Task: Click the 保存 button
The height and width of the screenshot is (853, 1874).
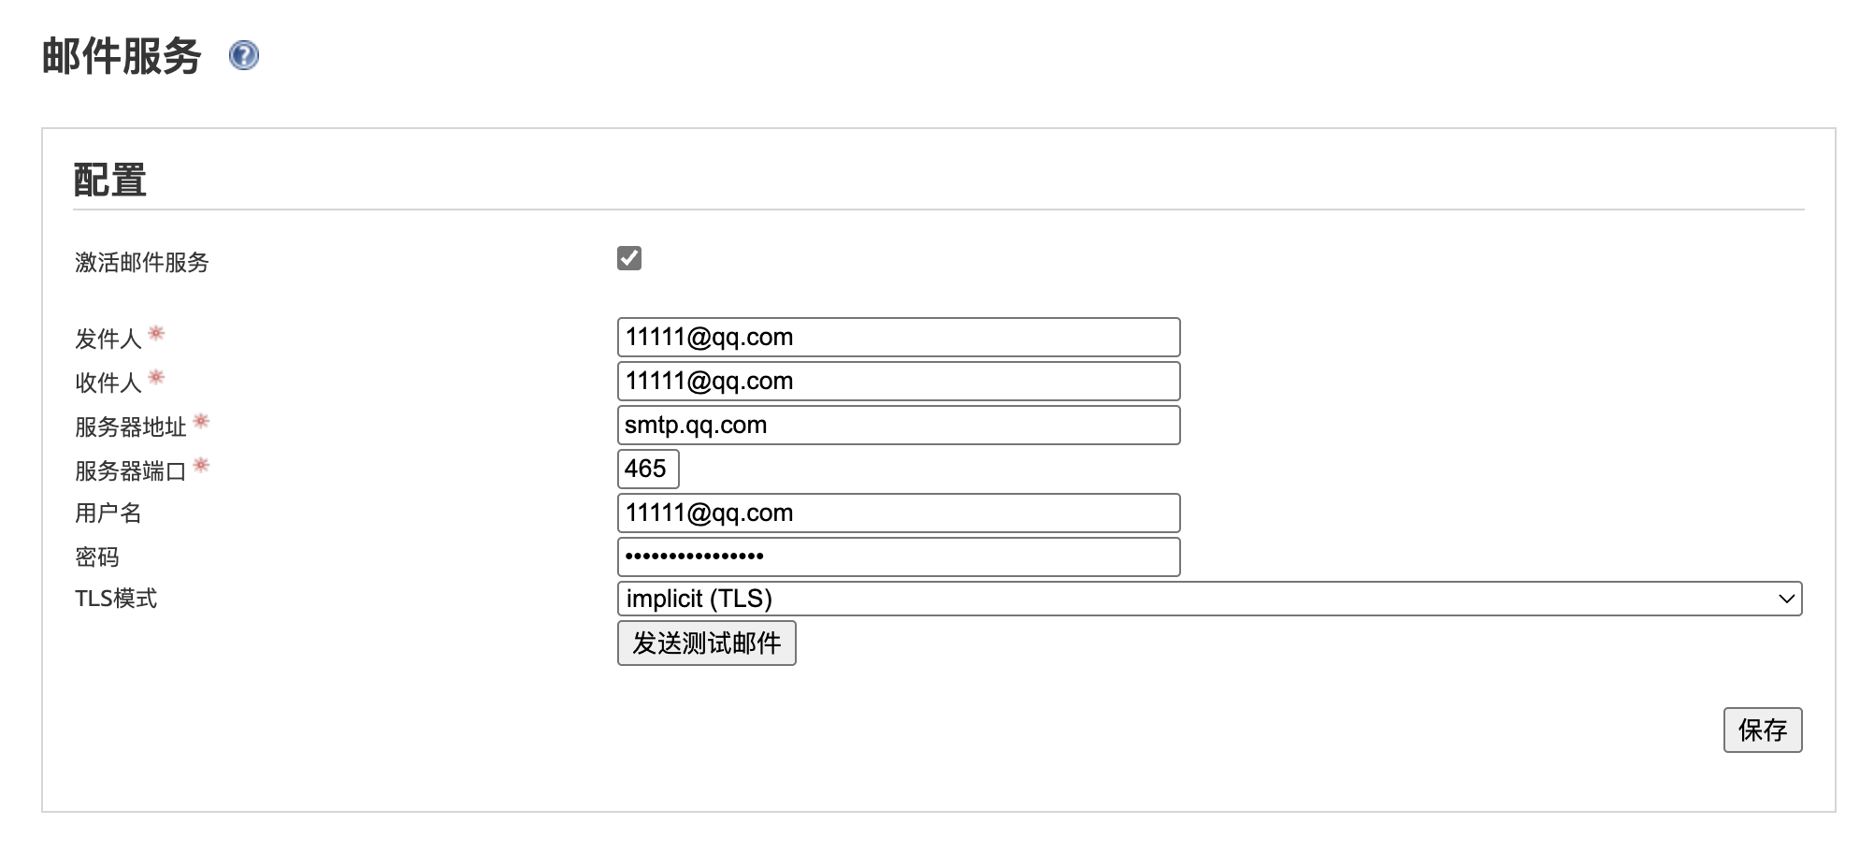Action: 1762,730
